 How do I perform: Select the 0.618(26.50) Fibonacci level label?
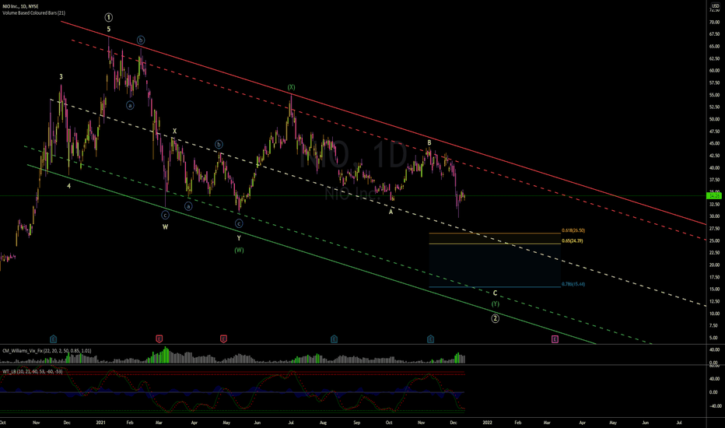[x=573, y=230]
